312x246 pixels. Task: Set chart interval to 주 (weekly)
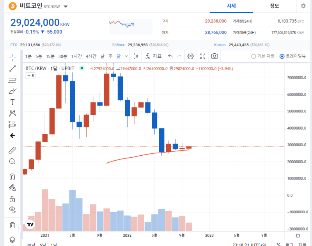pyautogui.click(x=110, y=56)
